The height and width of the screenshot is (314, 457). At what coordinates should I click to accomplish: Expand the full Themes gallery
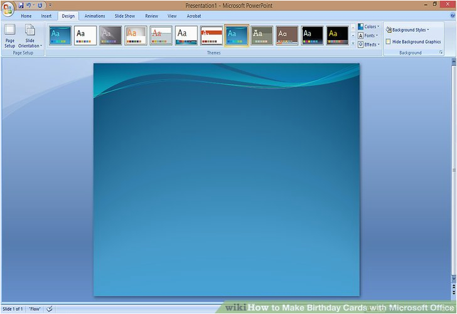coord(353,44)
